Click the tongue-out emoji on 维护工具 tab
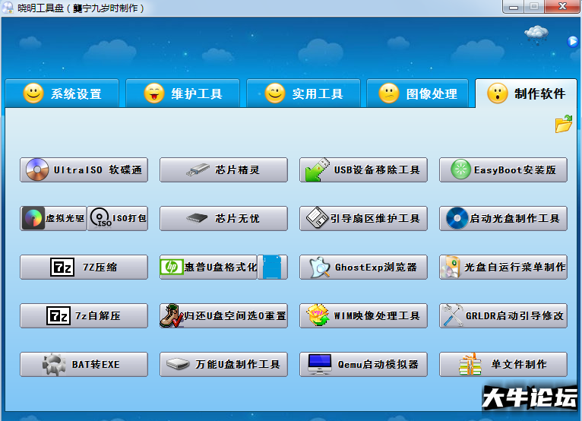This screenshot has height=421, width=582. click(x=154, y=93)
